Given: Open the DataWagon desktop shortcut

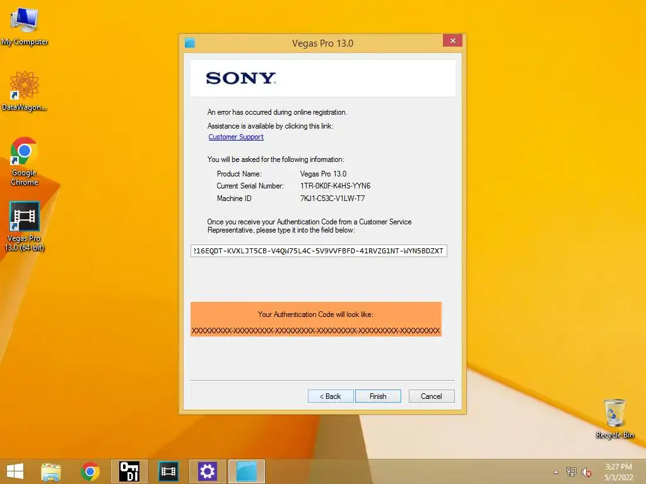Looking at the screenshot, I should pos(25,91).
